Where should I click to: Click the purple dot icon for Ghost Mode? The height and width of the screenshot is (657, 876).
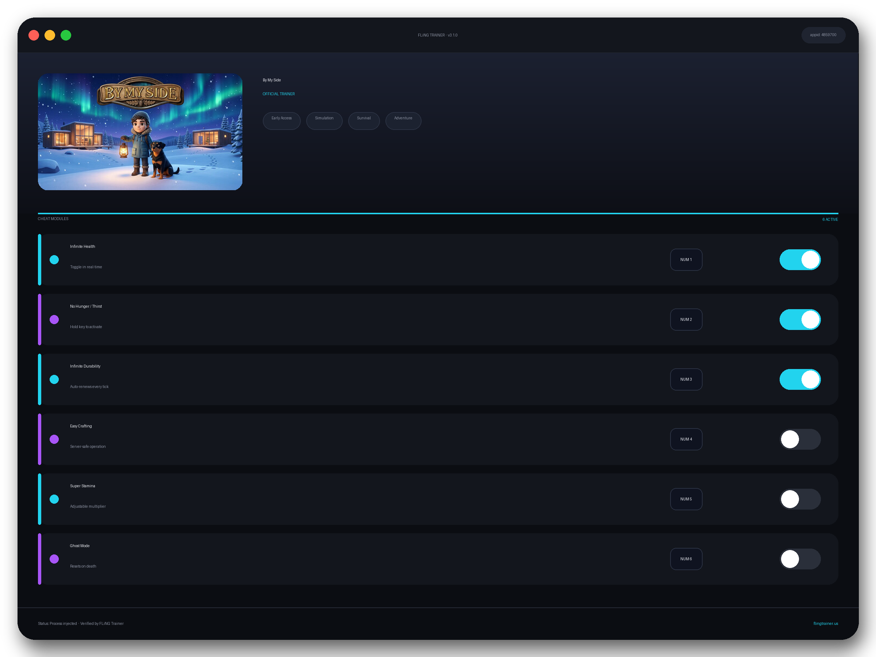(54, 559)
